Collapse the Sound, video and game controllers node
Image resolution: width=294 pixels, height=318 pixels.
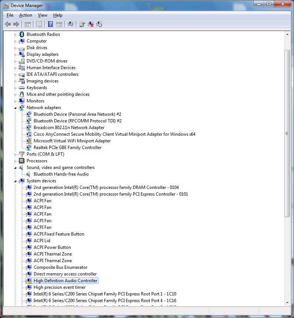(15, 168)
